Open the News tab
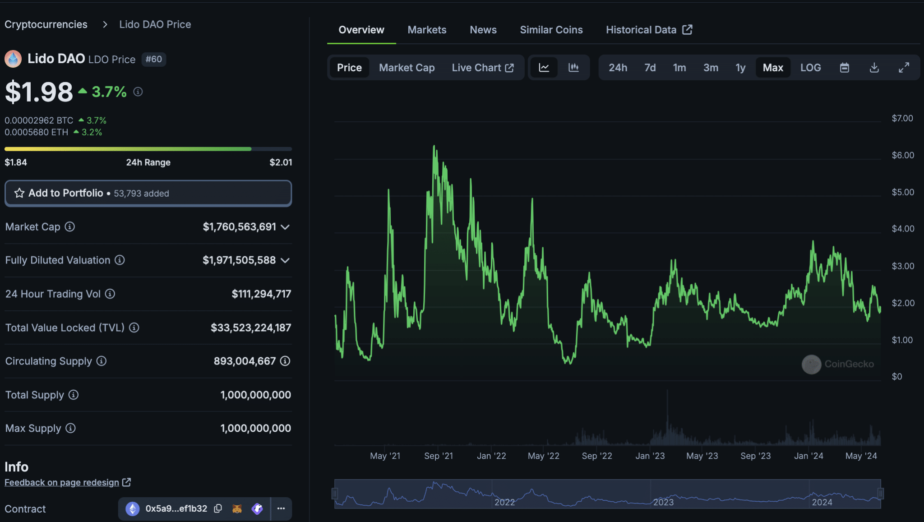 (483, 29)
